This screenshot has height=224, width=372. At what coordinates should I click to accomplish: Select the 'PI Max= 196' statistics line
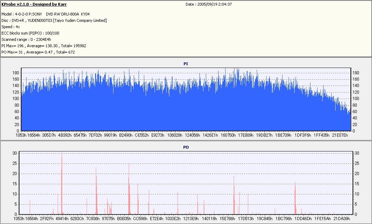coord(43,46)
